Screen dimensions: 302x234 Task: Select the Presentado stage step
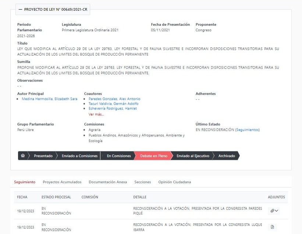coord(43,156)
